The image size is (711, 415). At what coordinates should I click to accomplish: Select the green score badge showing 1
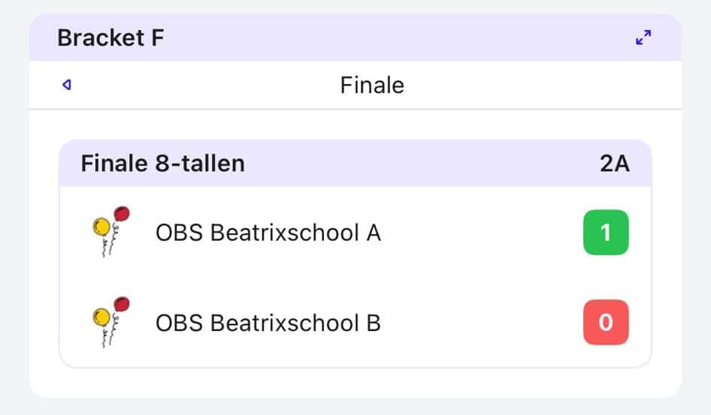606,233
